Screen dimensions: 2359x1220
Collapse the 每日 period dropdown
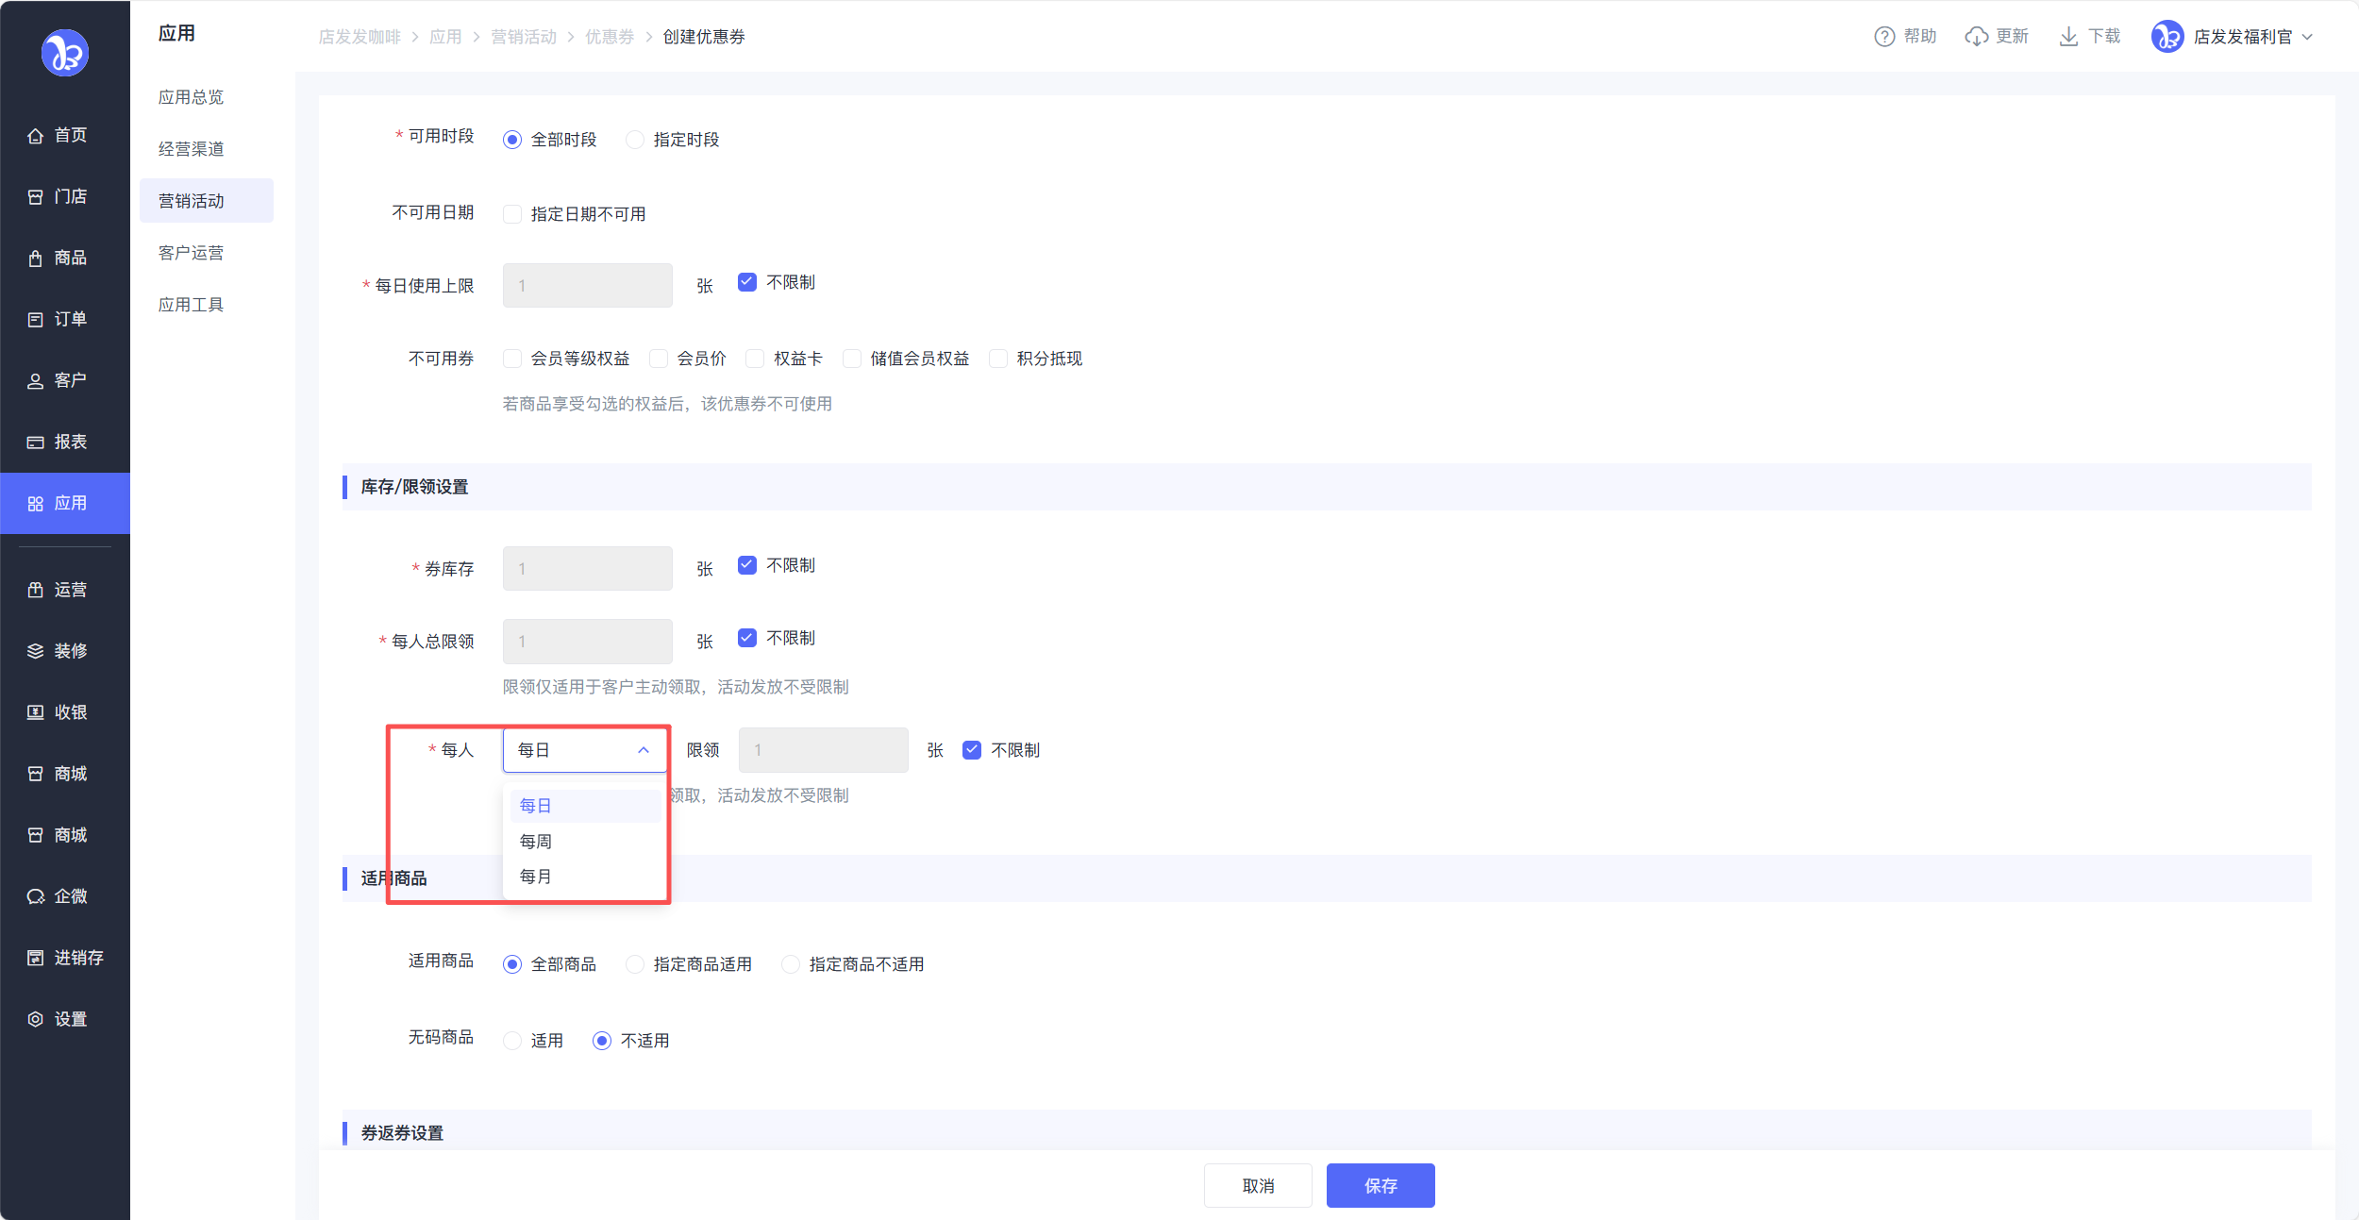click(x=644, y=750)
